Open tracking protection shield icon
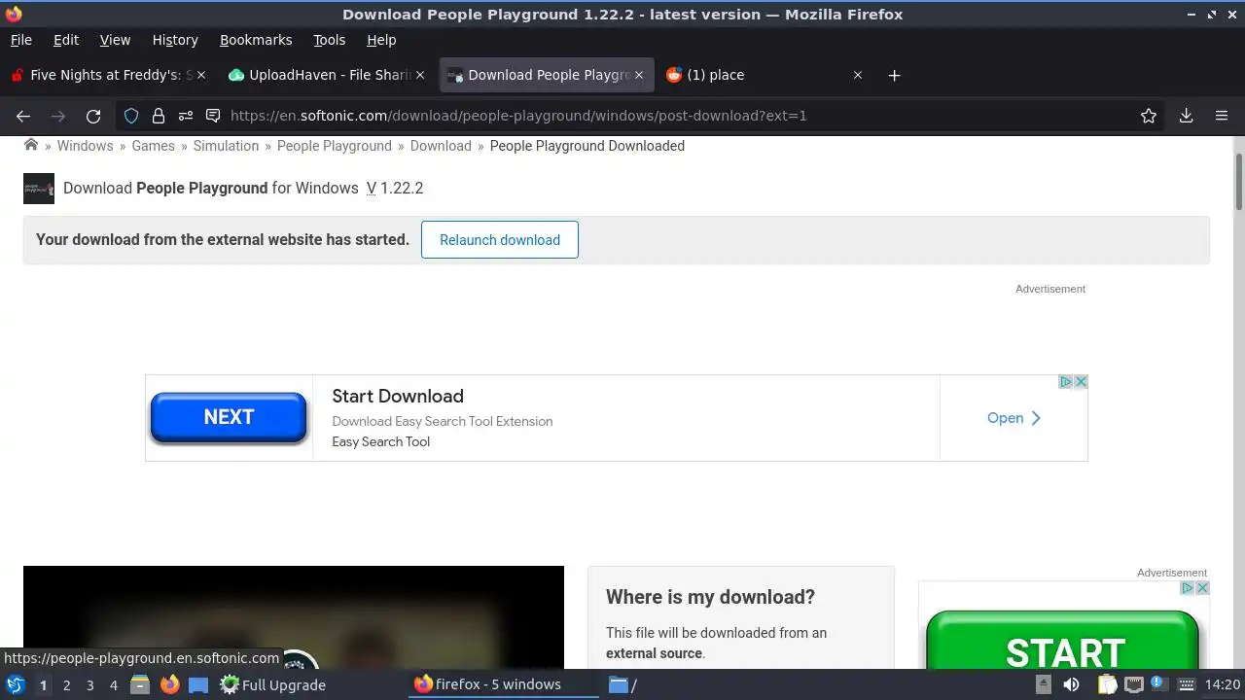The width and height of the screenshot is (1245, 700). click(131, 116)
